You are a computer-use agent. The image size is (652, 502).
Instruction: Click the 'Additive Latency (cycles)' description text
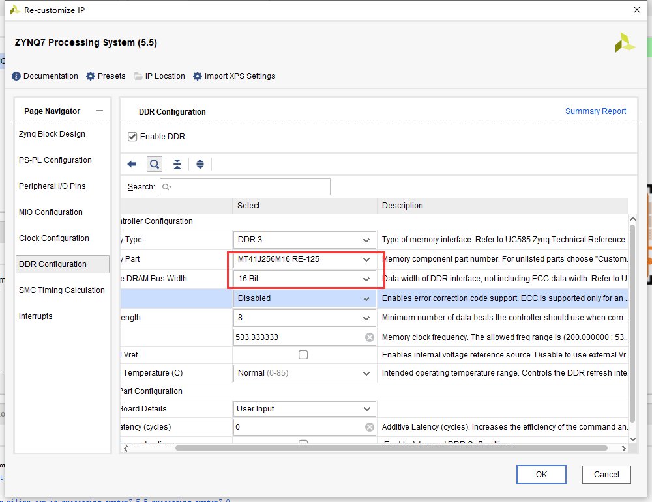(505, 427)
